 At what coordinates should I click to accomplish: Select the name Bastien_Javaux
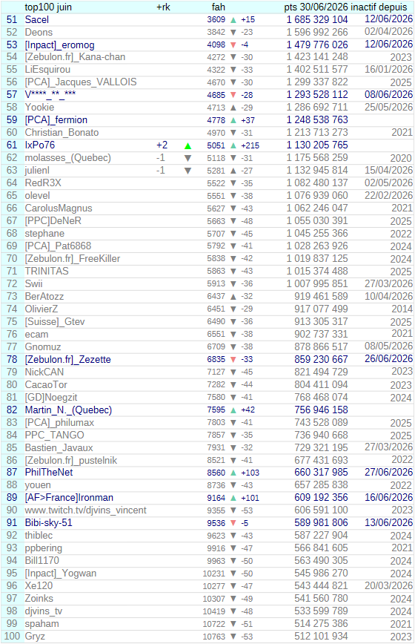tap(59, 447)
